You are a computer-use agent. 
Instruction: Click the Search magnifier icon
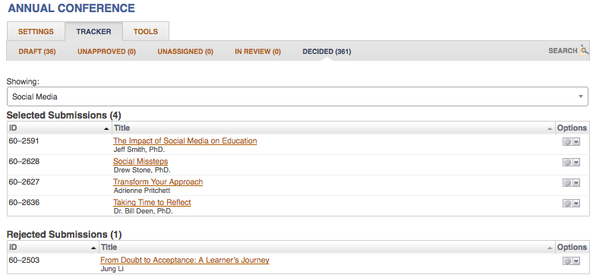pos(585,50)
